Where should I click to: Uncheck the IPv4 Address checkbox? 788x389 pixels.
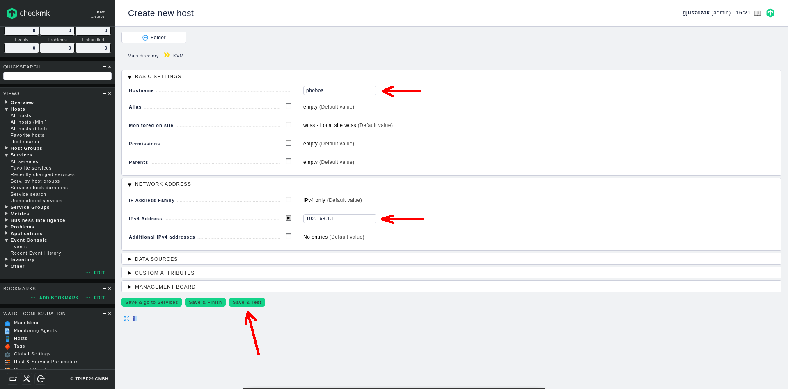[289, 218]
